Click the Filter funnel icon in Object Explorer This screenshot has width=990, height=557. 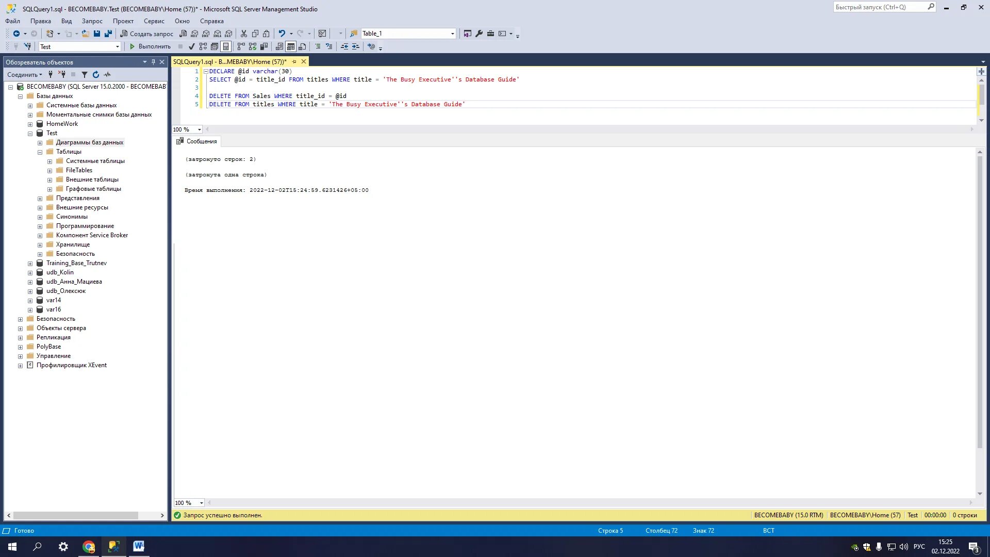tap(85, 75)
